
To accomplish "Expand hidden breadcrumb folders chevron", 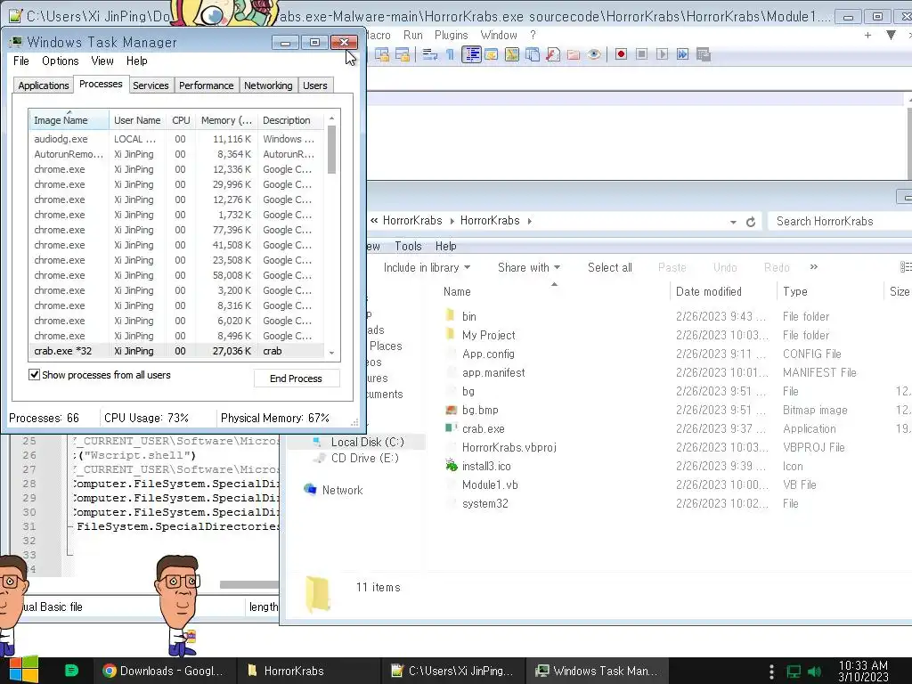I will [x=374, y=221].
